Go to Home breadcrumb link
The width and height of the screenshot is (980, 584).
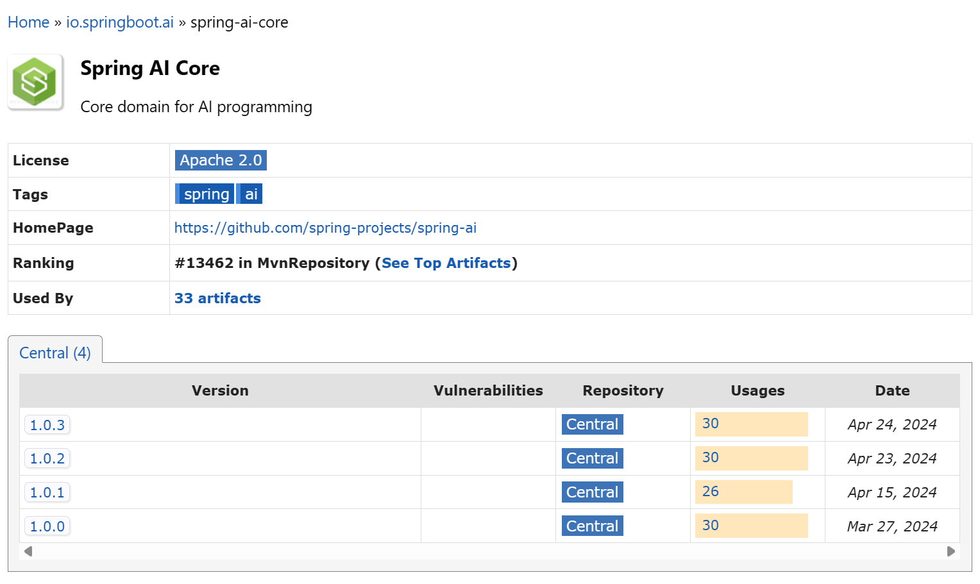click(28, 22)
